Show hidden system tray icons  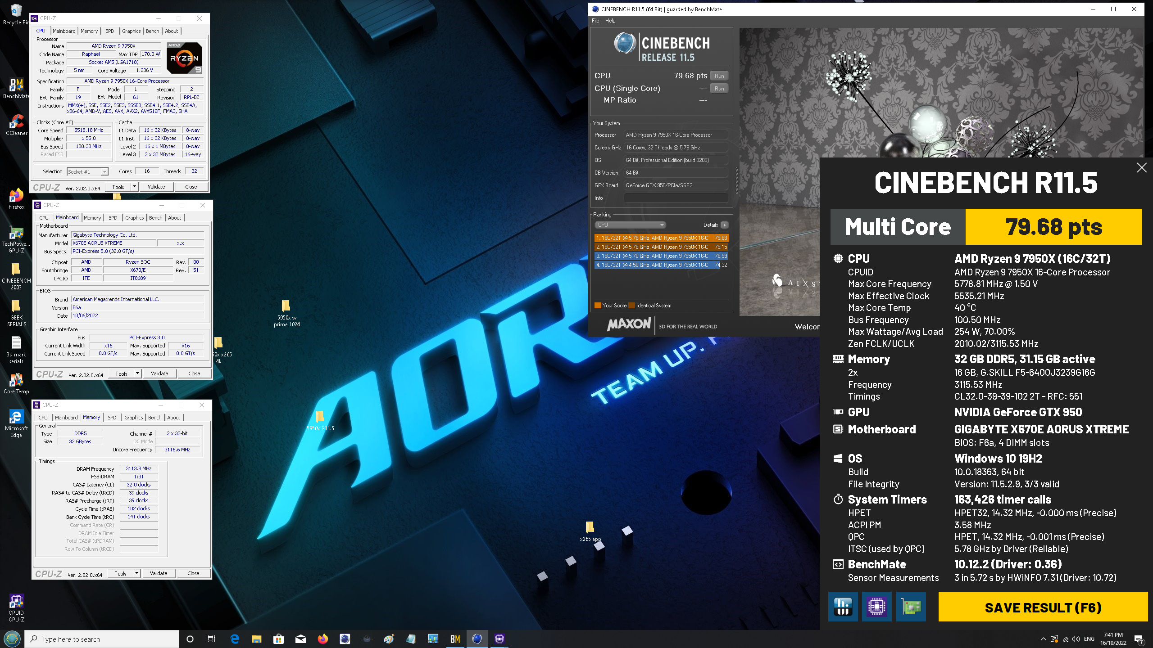click(1043, 639)
